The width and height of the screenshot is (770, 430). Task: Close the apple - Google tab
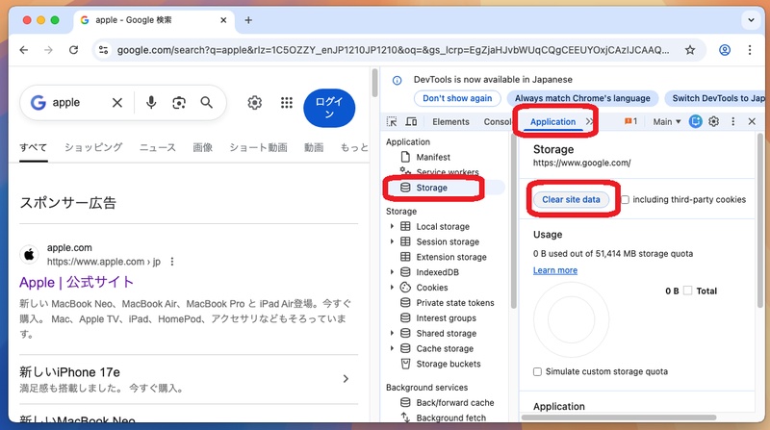click(x=223, y=20)
